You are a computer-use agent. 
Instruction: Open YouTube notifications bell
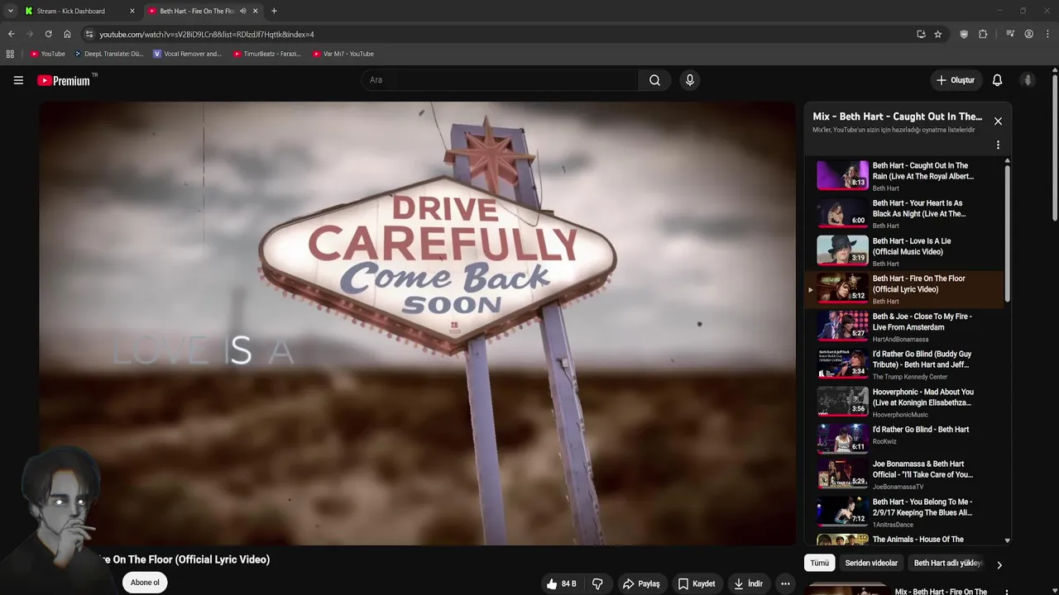(x=997, y=80)
